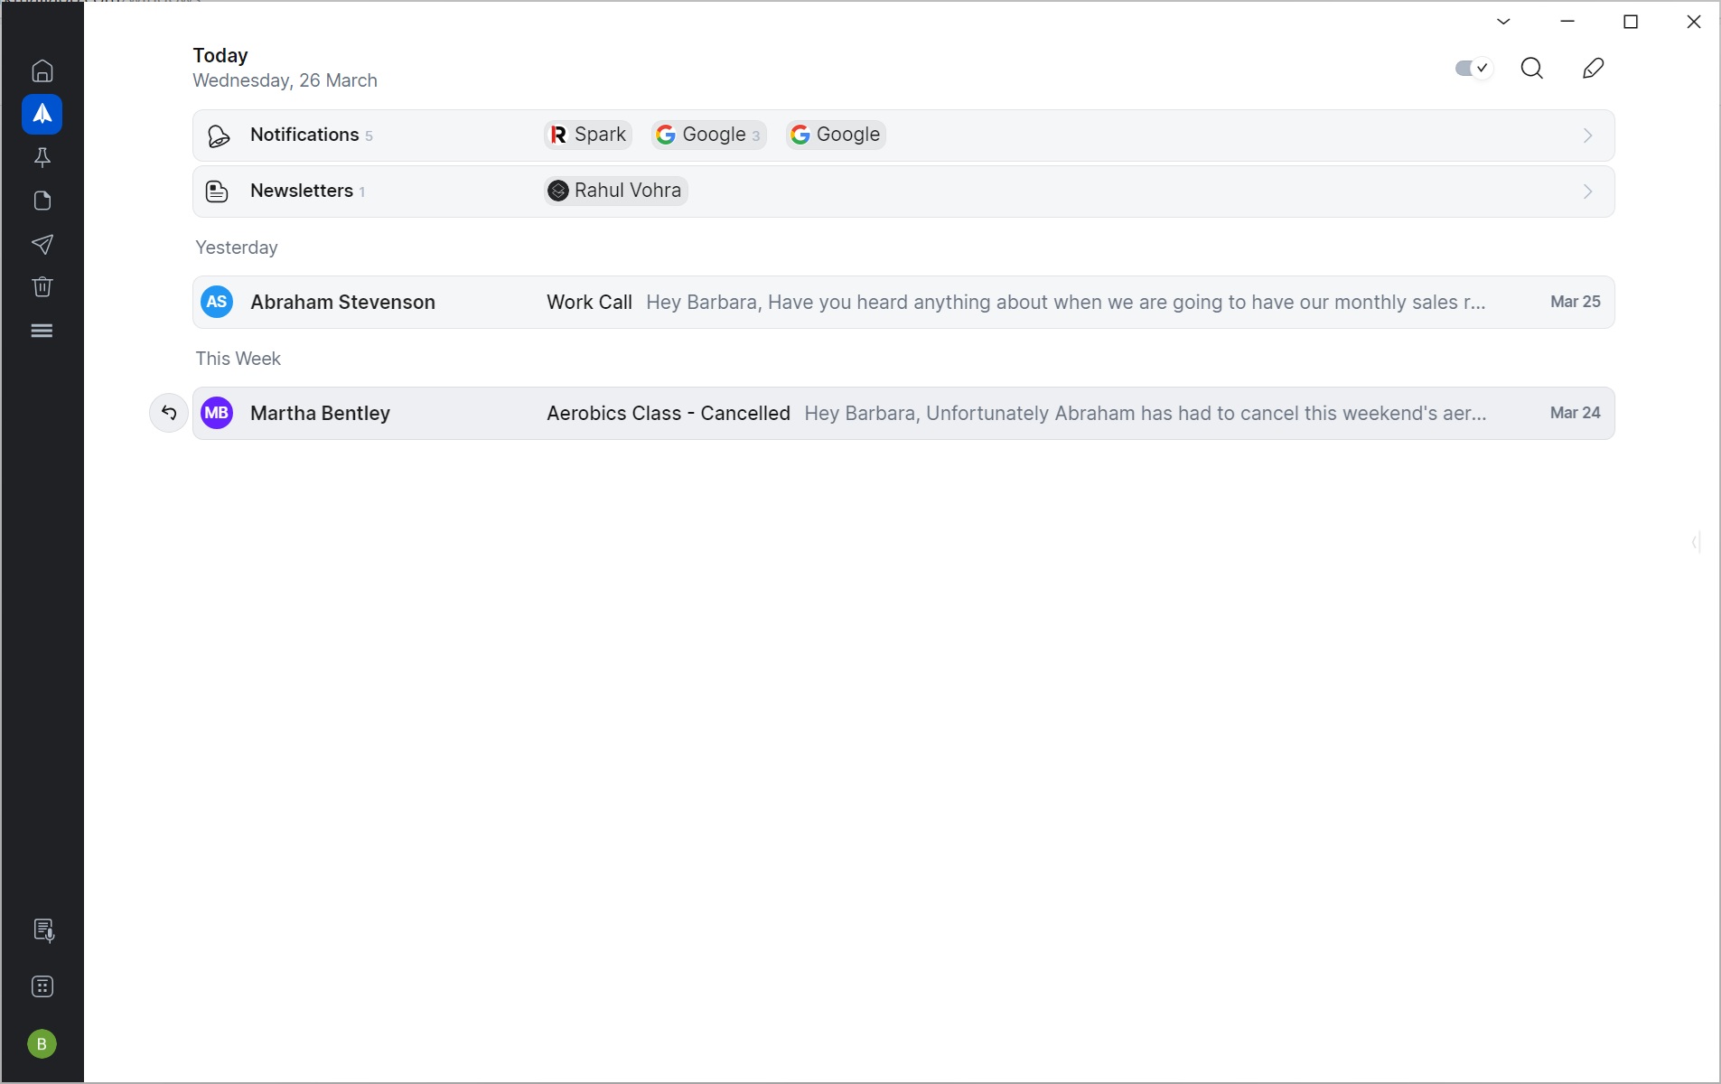Open the window dropdown arrow at top

[x=1502, y=21]
